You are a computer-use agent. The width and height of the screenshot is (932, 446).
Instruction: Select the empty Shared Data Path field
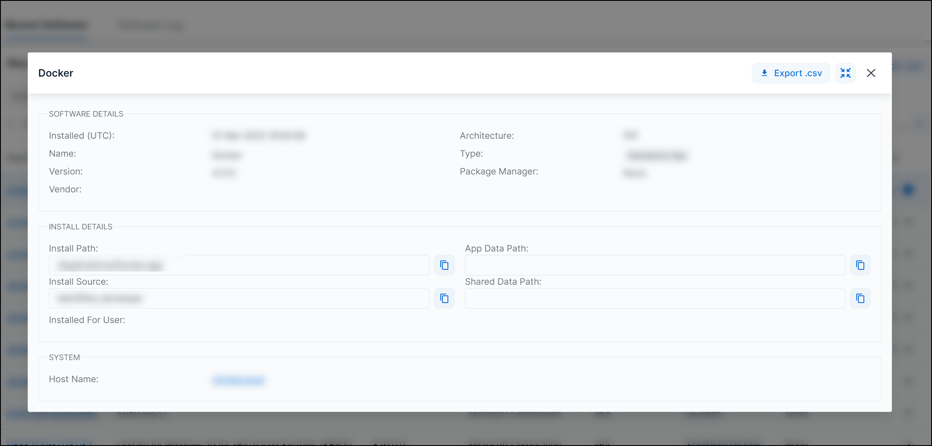655,298
